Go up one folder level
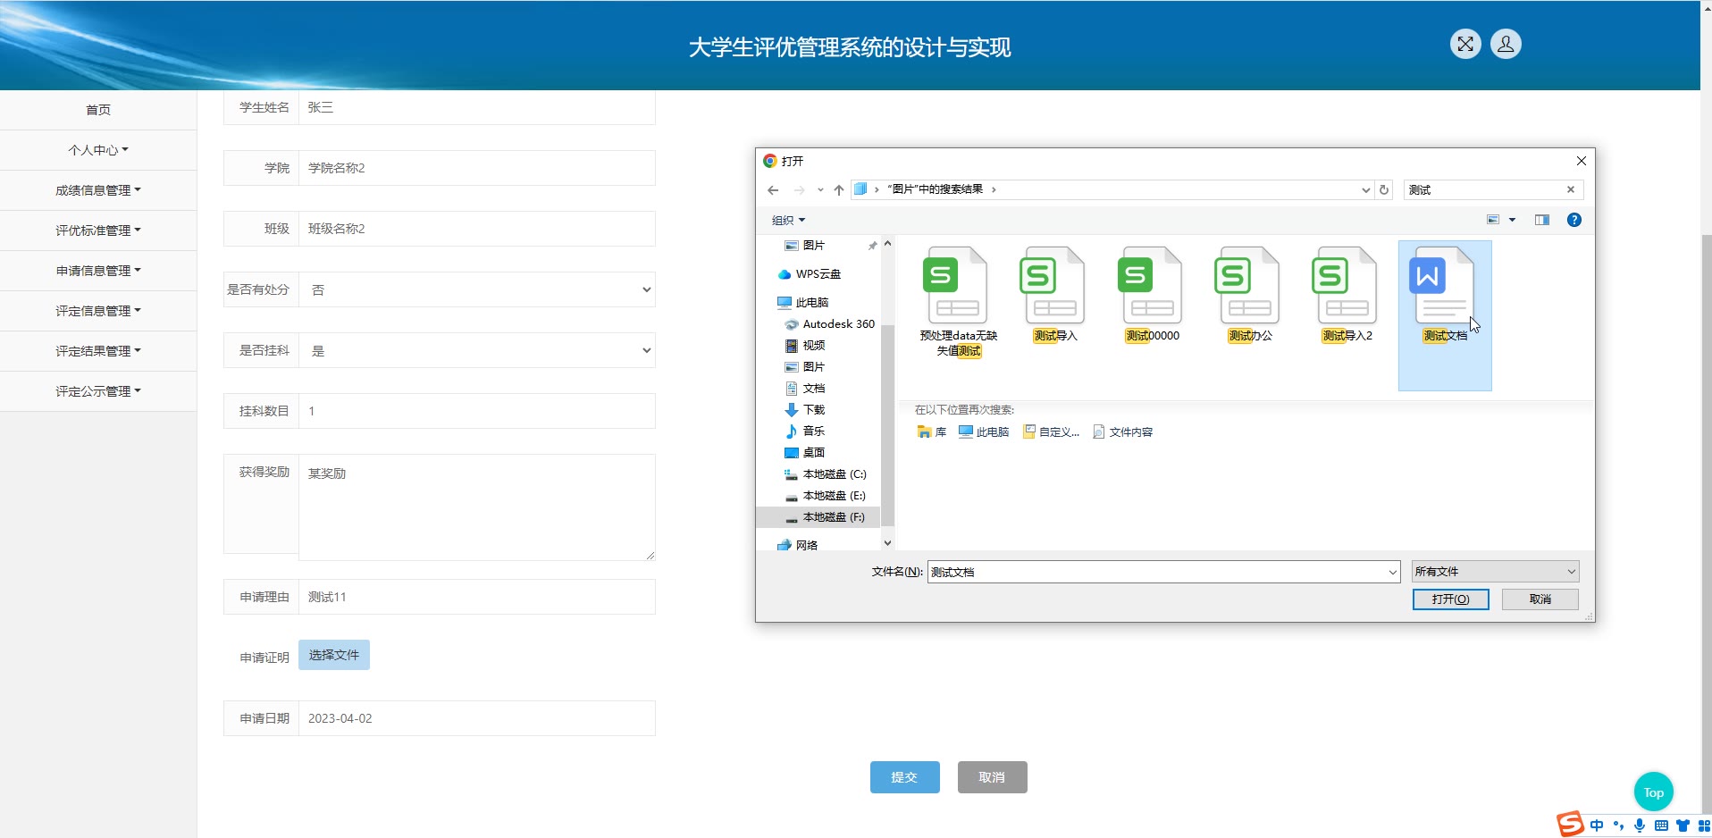 pos(838,189)
